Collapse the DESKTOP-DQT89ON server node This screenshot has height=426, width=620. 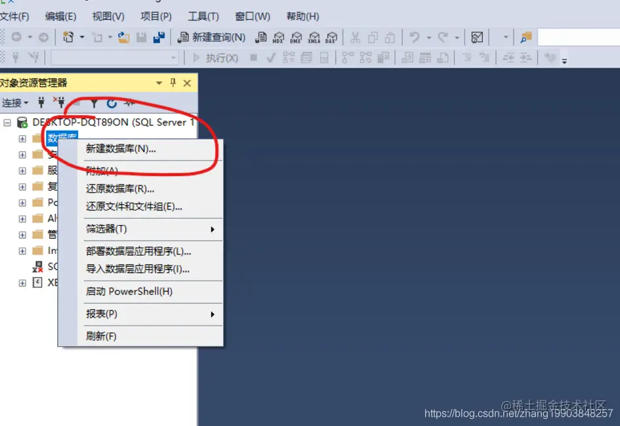[7, 123]
